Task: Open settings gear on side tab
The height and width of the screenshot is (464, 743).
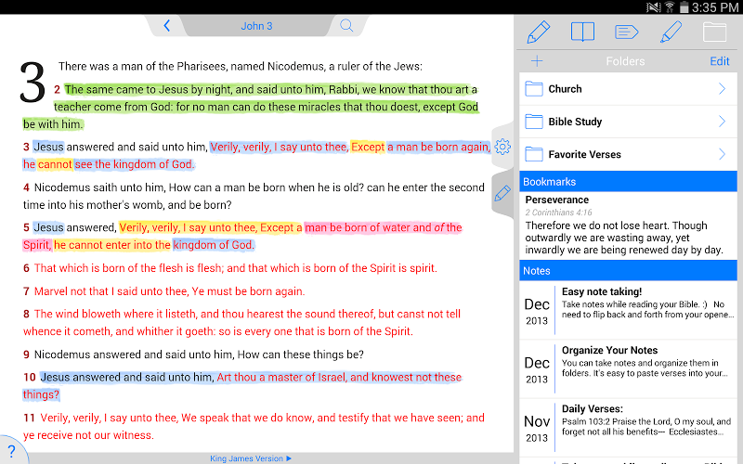Action: click(x=503, y=147)
